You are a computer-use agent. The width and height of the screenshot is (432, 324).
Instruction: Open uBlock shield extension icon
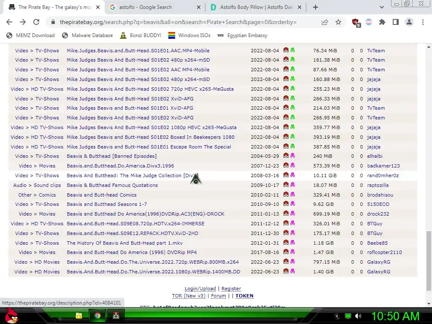click(356, 22)
